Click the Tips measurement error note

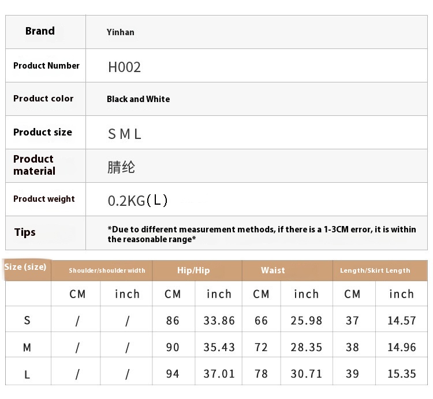pyautogui.click(x=262, y=234)
